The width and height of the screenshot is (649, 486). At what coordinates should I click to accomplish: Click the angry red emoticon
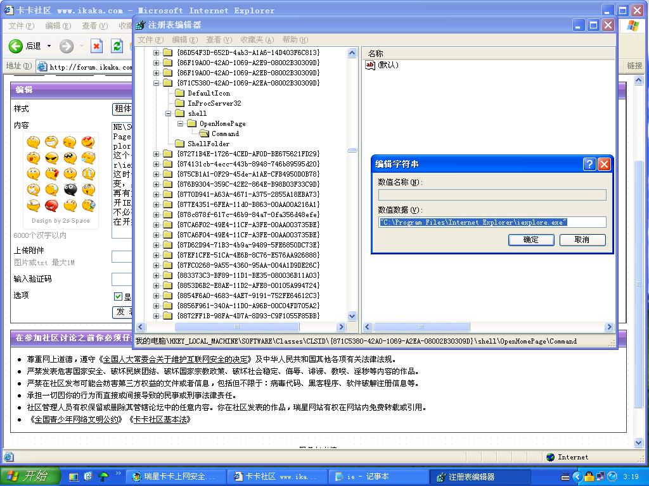pyautogui.click(x=51, y=205)
